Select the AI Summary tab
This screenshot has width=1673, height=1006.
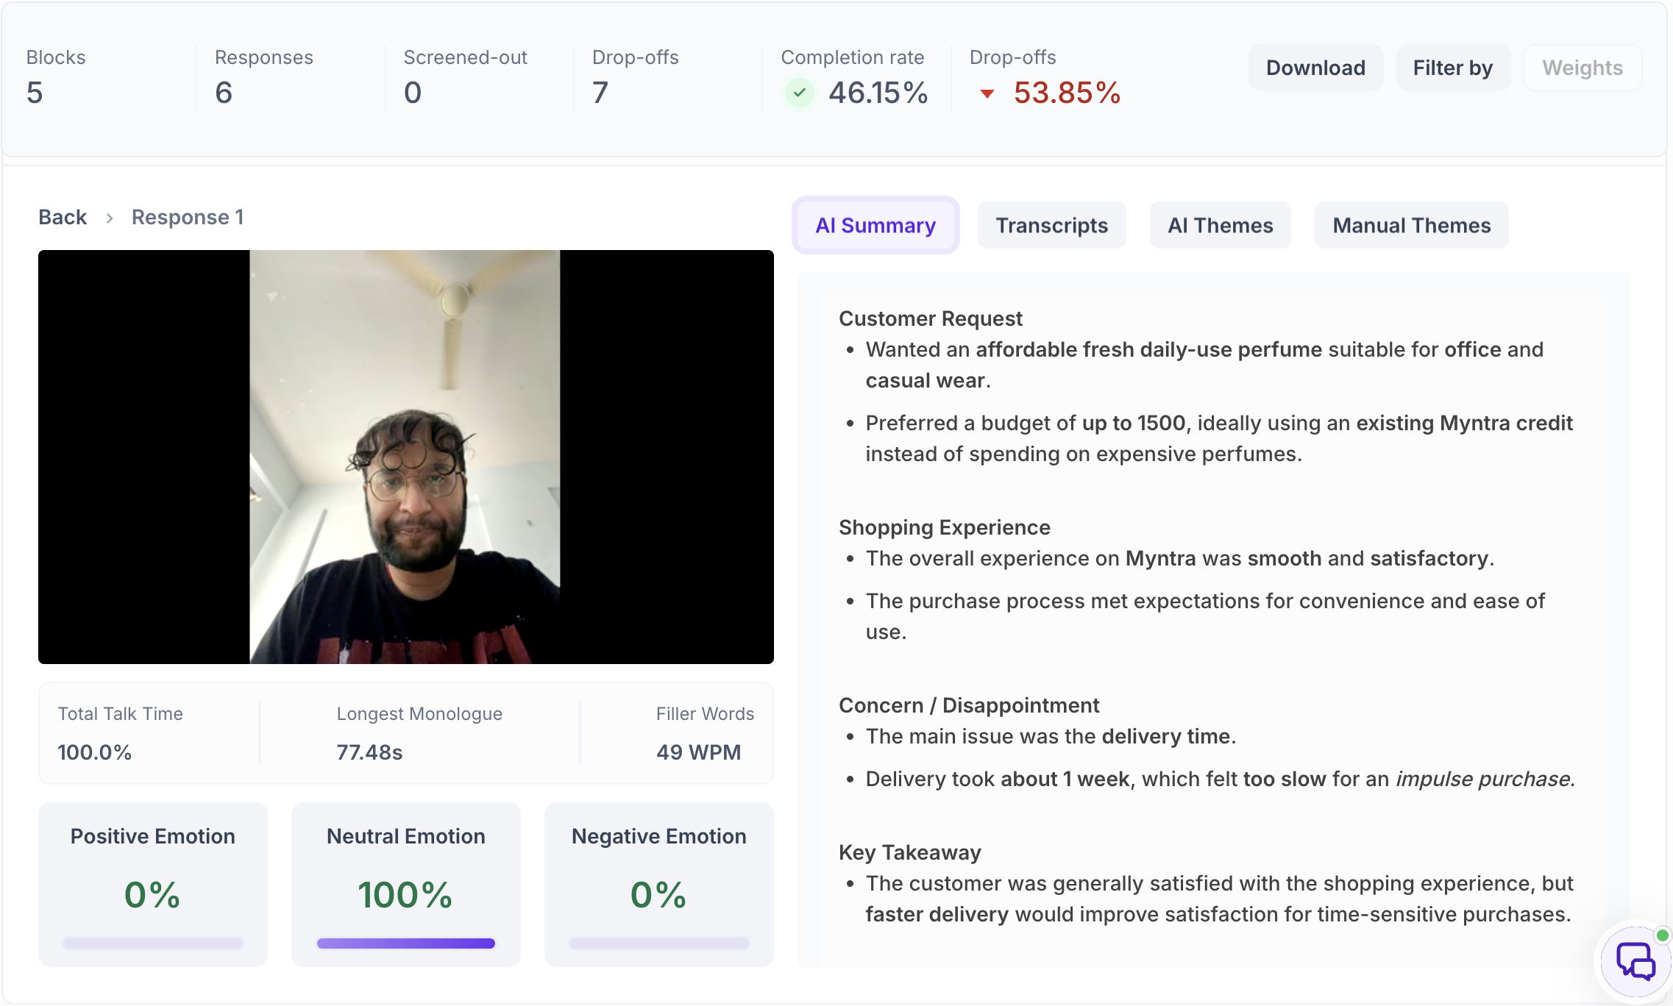[x=875, y=225]
